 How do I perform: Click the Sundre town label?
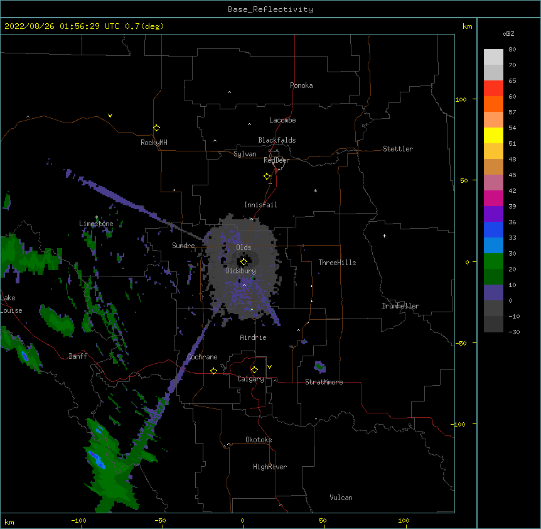pos(183,246)
